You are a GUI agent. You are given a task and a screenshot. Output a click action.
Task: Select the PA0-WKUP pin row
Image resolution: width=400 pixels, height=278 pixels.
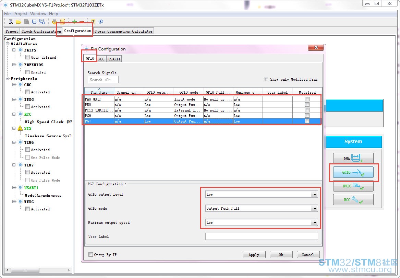(203, 99)
